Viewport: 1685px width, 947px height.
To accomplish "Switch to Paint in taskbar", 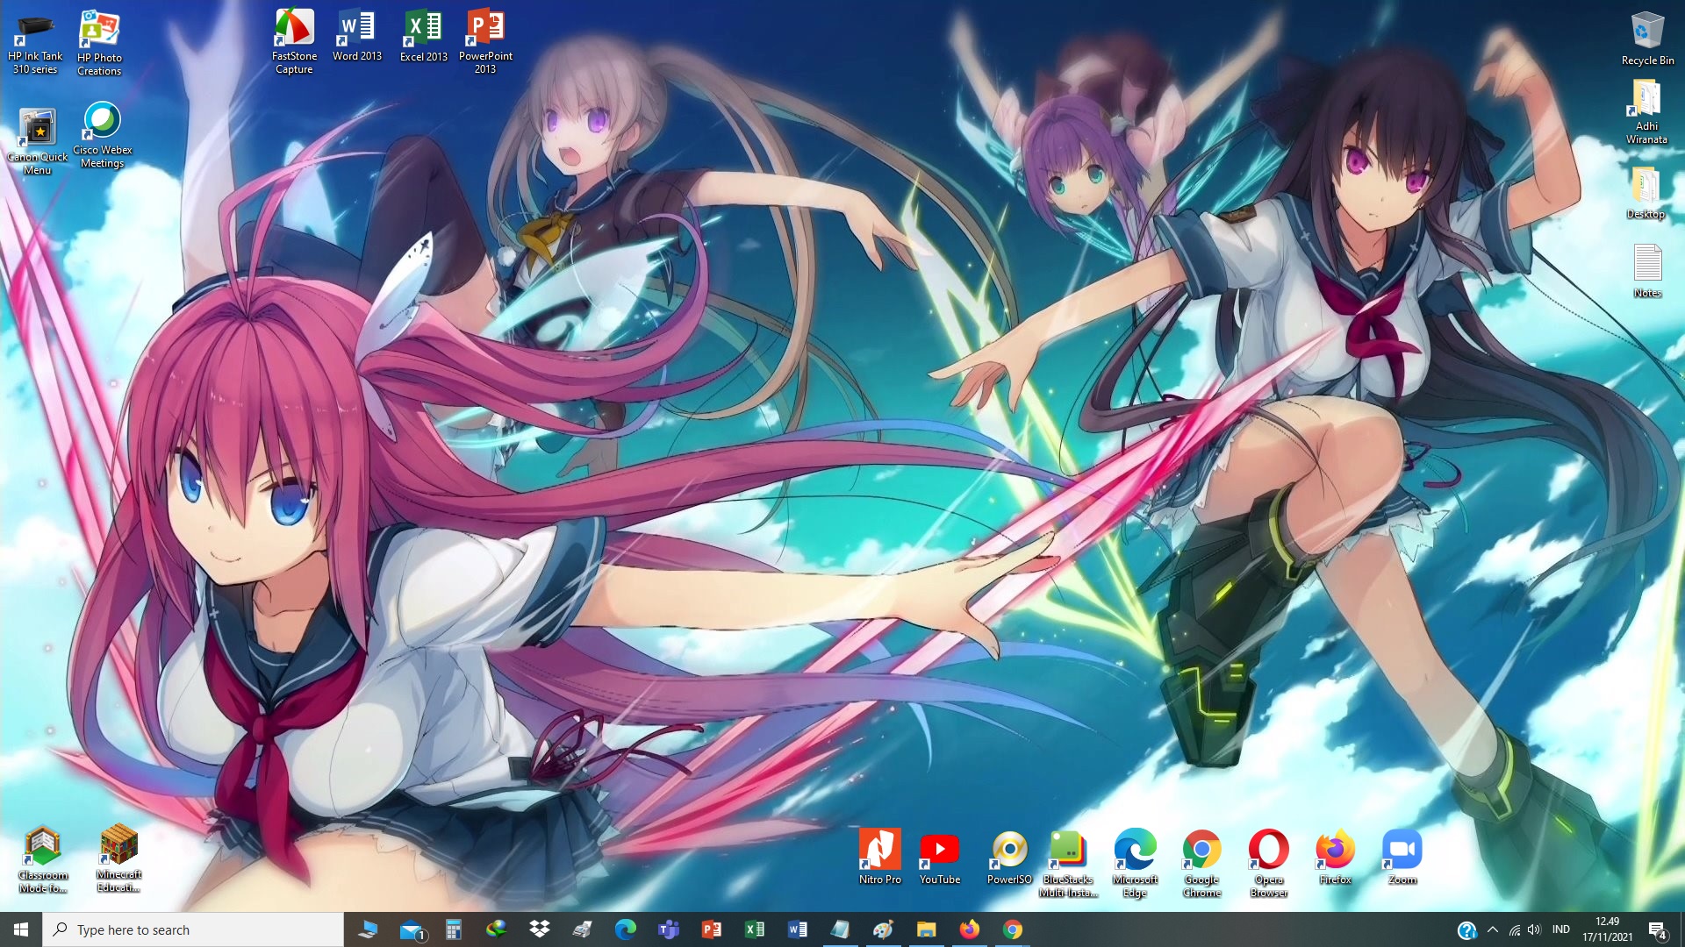I will (x=884, y=929).
